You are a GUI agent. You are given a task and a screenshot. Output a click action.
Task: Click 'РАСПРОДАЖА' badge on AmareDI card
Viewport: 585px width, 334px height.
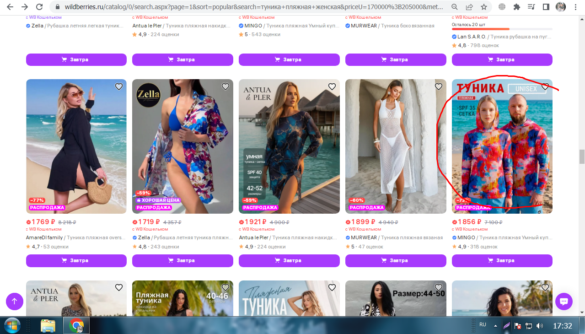[x=47, y=208]
